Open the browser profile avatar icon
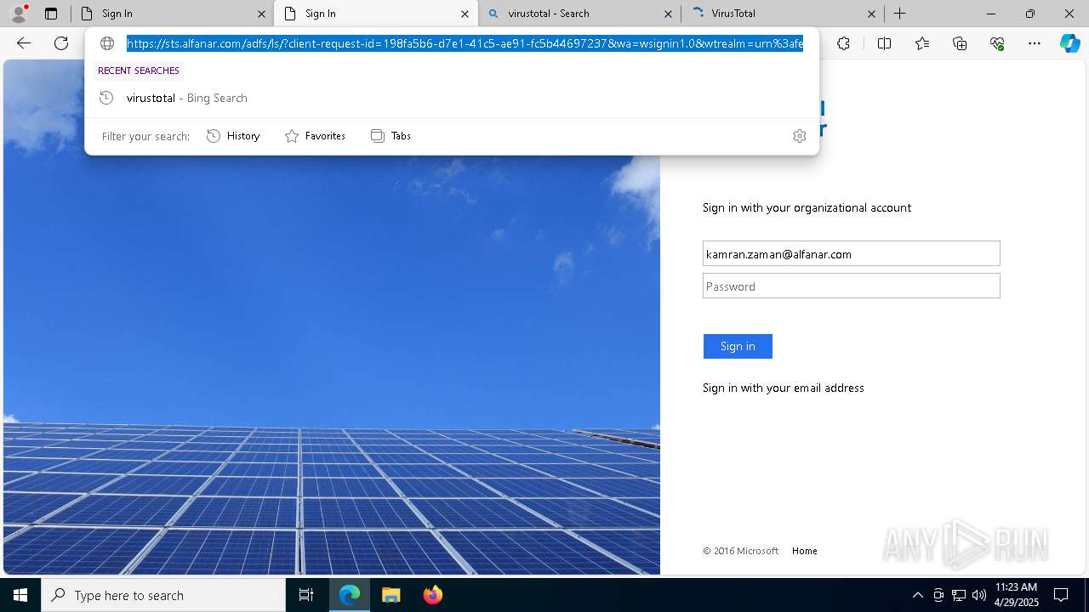Viewport: 1089px width, 612px height. [18, 13]
